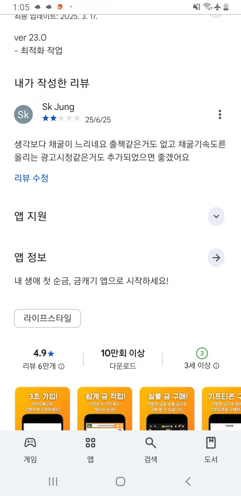Viewport: 241px width, 496px height.
Task: Tap the 리뷰 수정 link
Action: 32,178
